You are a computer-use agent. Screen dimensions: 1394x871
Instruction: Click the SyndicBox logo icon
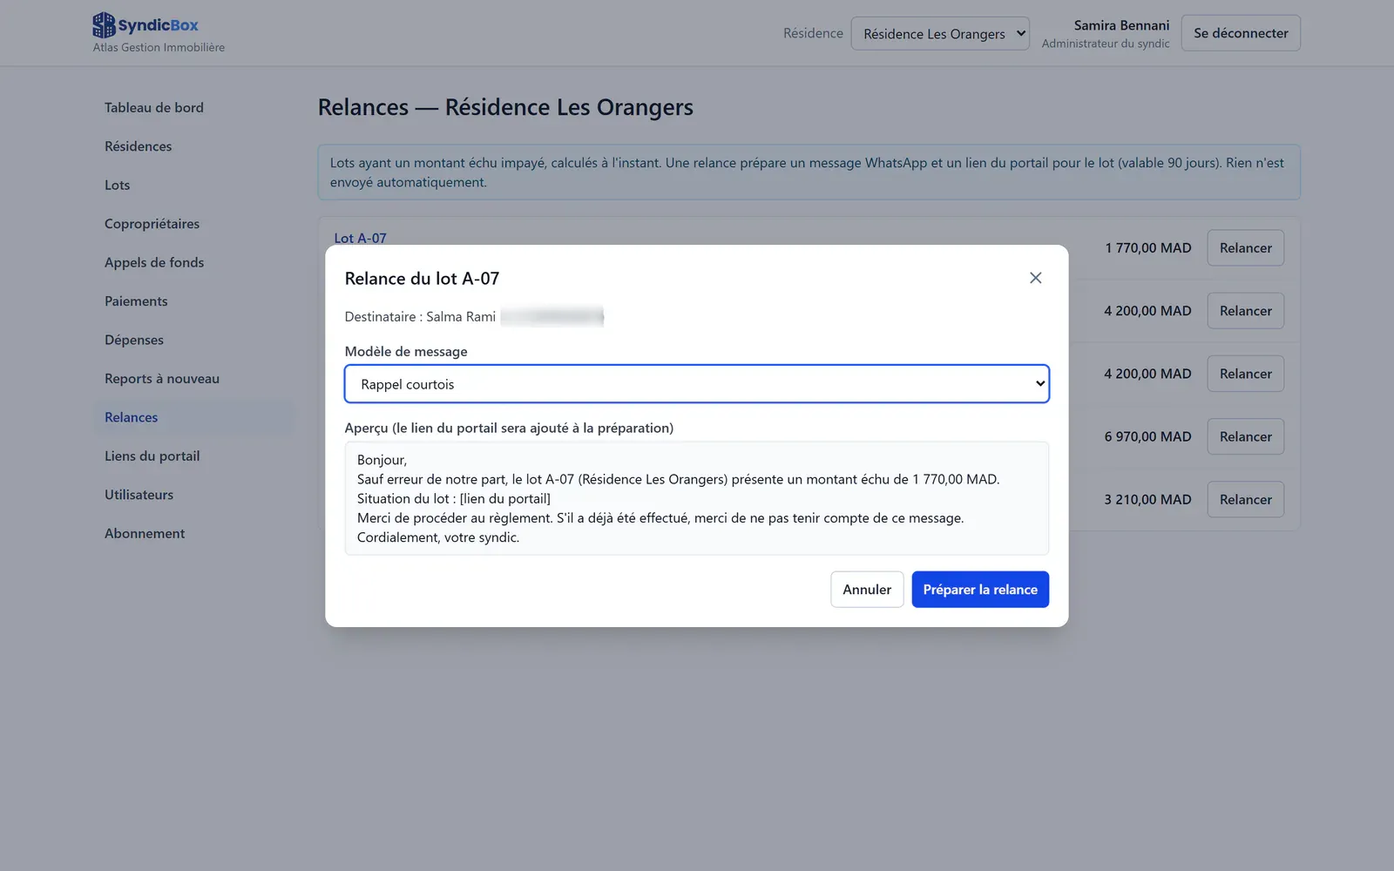104,25
